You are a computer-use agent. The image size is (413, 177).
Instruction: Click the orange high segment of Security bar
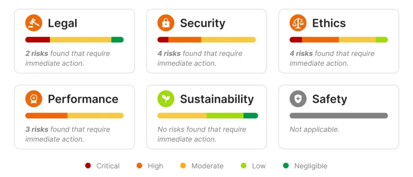pyautogui.click(x=185, y=40)
